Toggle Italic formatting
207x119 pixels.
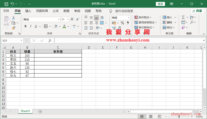click(x=31, y=26)
